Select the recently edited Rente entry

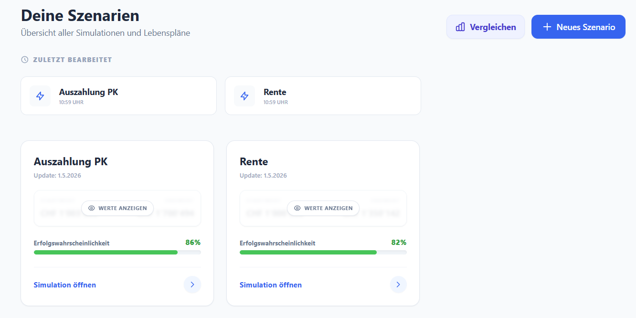[x=323, y=96]
